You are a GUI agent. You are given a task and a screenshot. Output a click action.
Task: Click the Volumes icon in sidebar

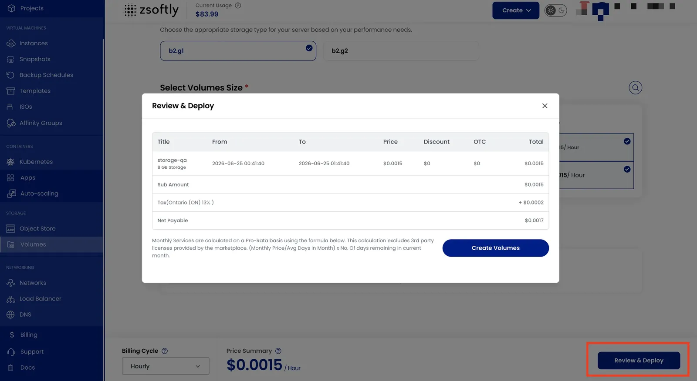[x=11, y=244]
